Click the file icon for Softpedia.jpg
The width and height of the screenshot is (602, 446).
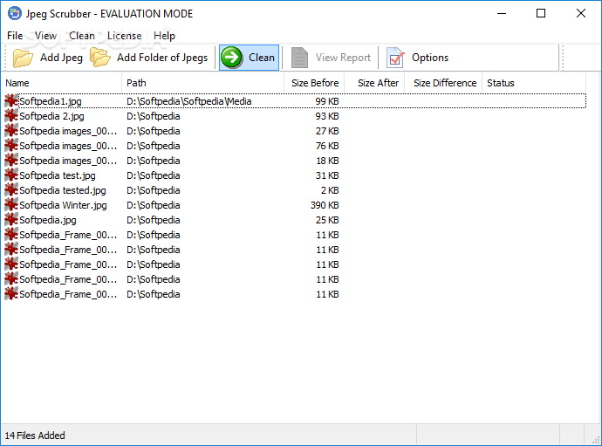point(11,220)
